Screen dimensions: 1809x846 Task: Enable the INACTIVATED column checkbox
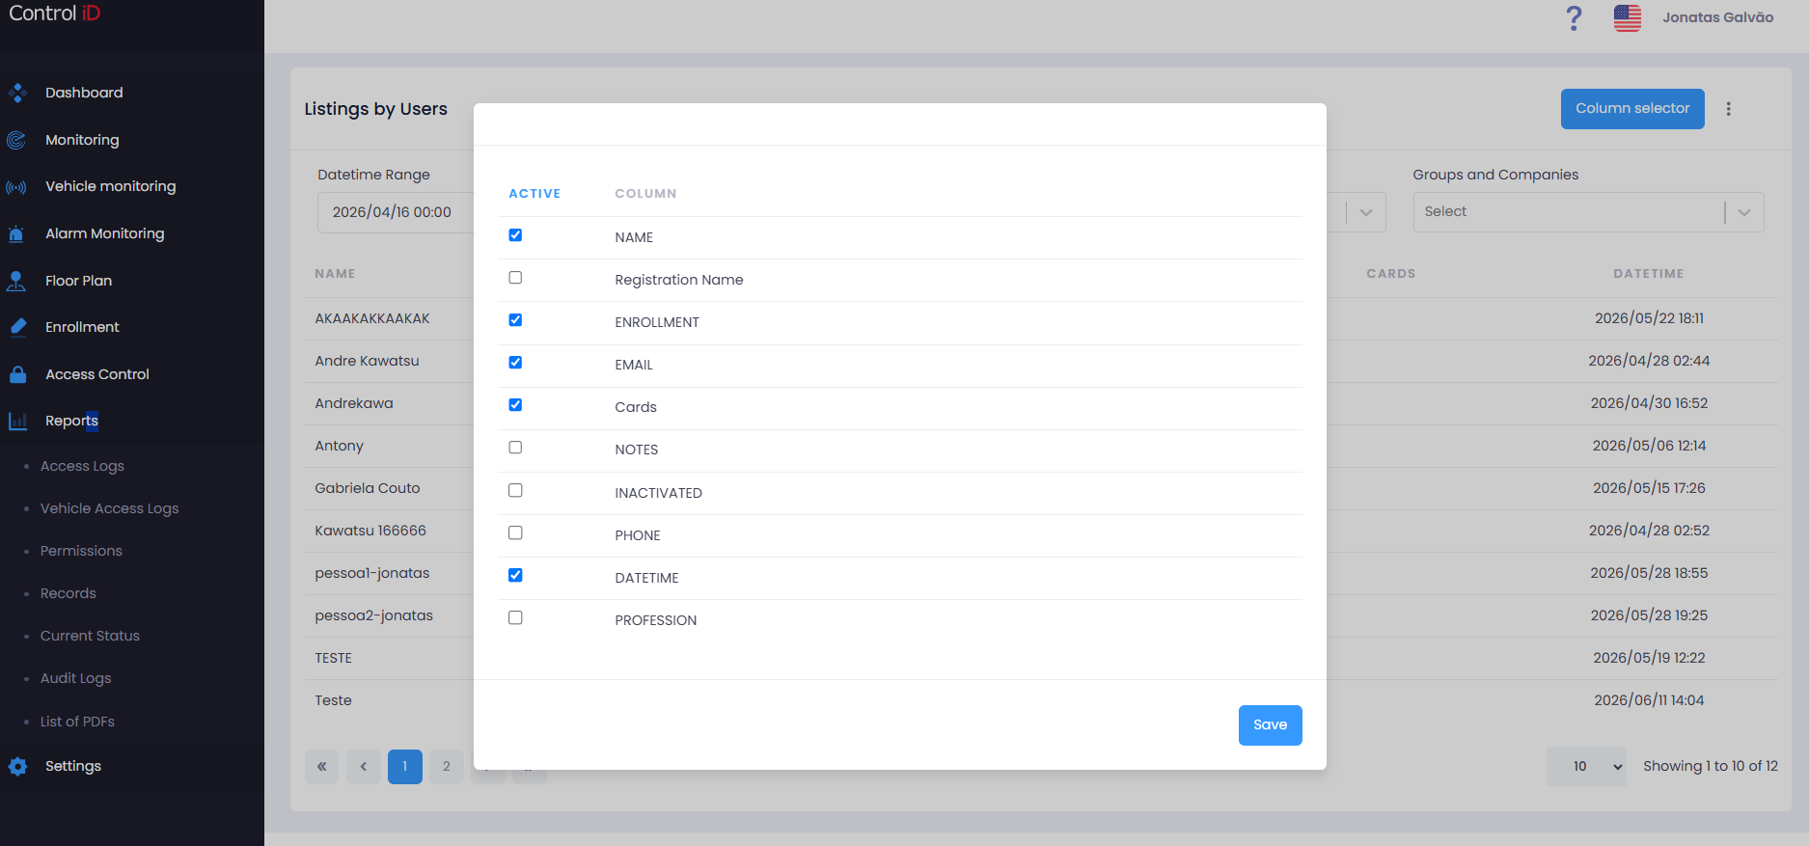pyautogui.click(x=515, y=490)
